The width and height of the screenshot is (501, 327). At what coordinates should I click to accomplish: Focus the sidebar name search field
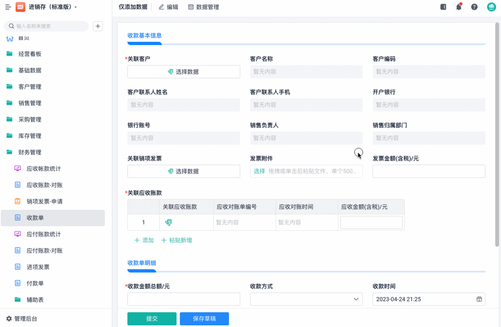pos(46,26)
